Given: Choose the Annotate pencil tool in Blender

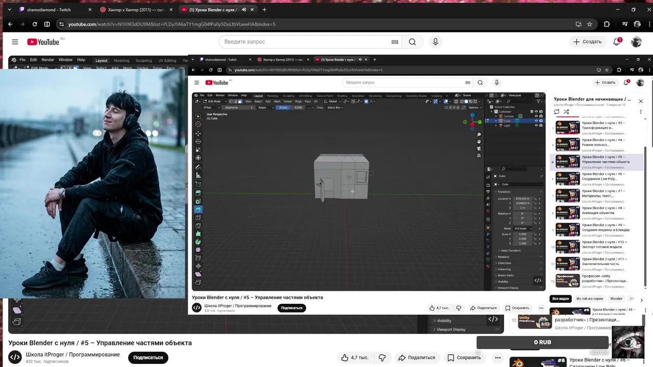Looking at the screenshot, I should (198, 168).
